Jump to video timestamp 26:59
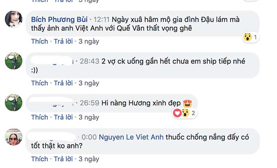The width and height of the screenshot is (277, 168). 90,103
